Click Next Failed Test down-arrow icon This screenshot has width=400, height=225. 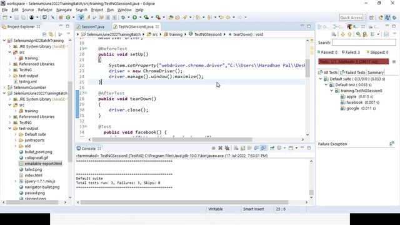[x=343, y=34]
